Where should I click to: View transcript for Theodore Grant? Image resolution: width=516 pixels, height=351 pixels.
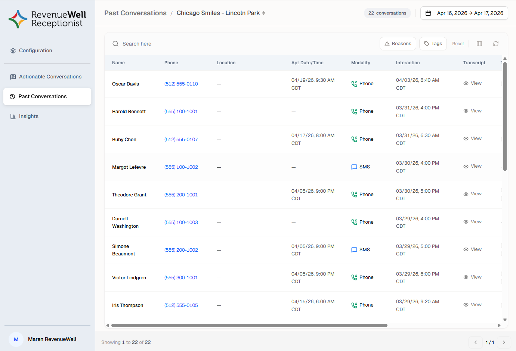pos(473,194)
